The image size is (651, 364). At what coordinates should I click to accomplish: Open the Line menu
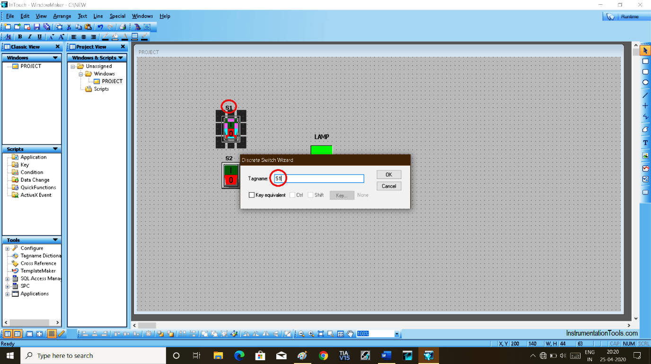[x=98, y=16]
